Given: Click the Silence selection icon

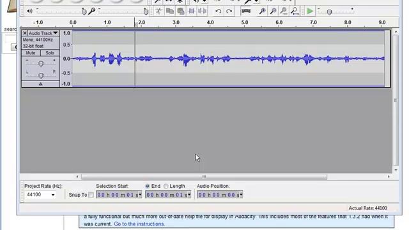Looking at the screenshot, I should coord(202,11).
